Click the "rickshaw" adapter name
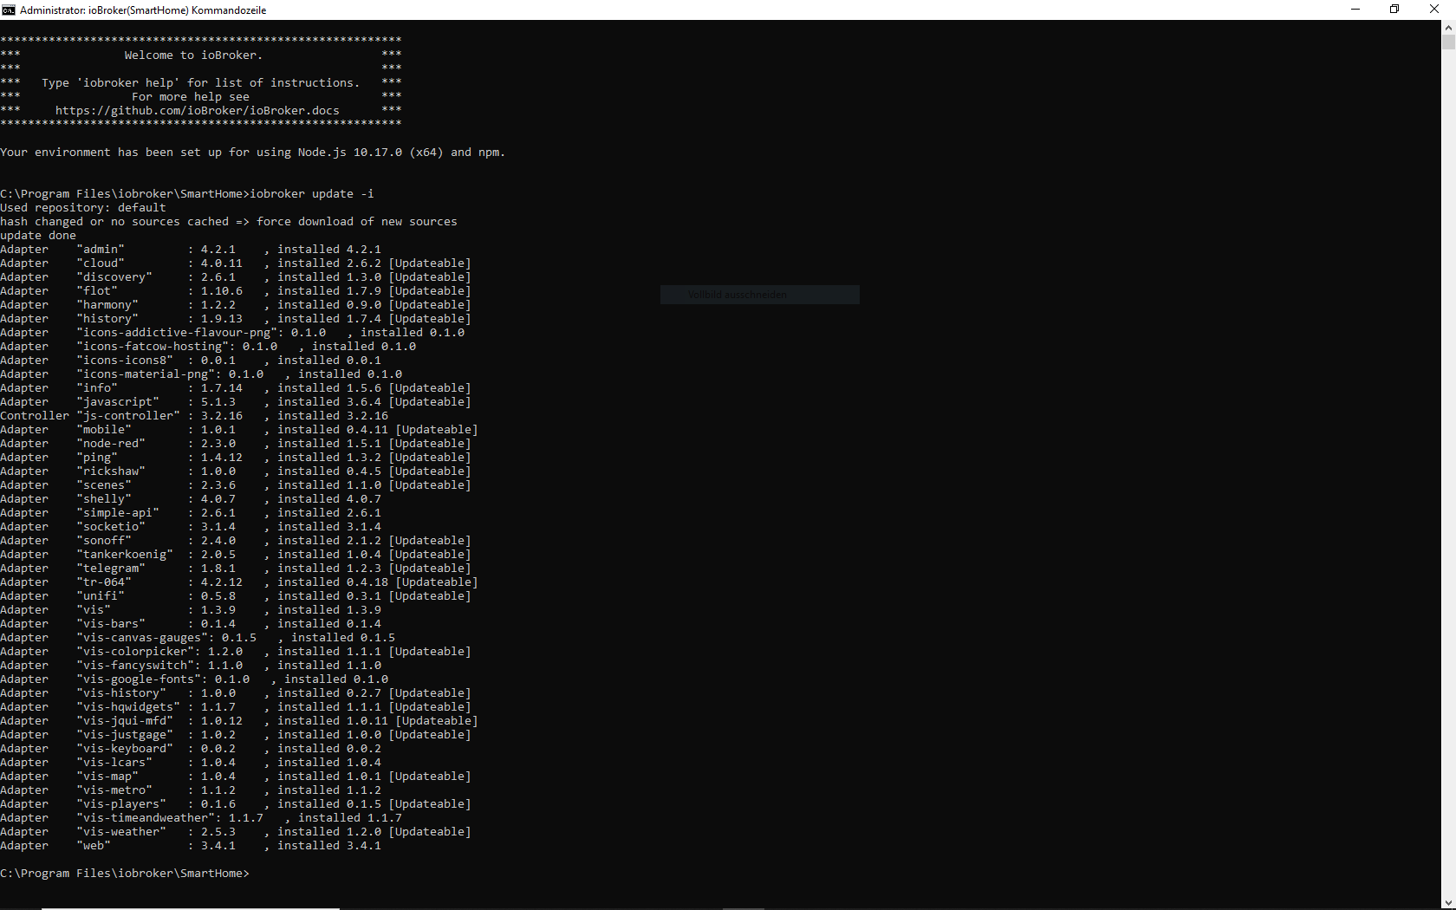This screenshot has height=910, width=1456. (x=111, y=471)
